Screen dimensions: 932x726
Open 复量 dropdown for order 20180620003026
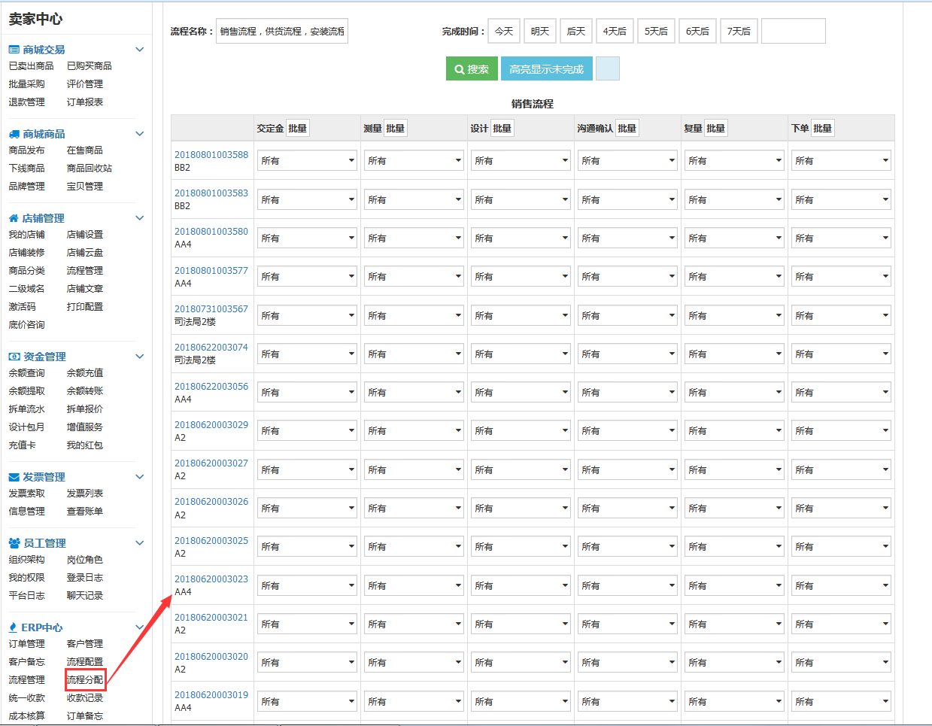(x=735, y=509)
